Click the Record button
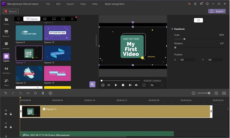This screenshot has height=138, width=230. coord(11,11)
